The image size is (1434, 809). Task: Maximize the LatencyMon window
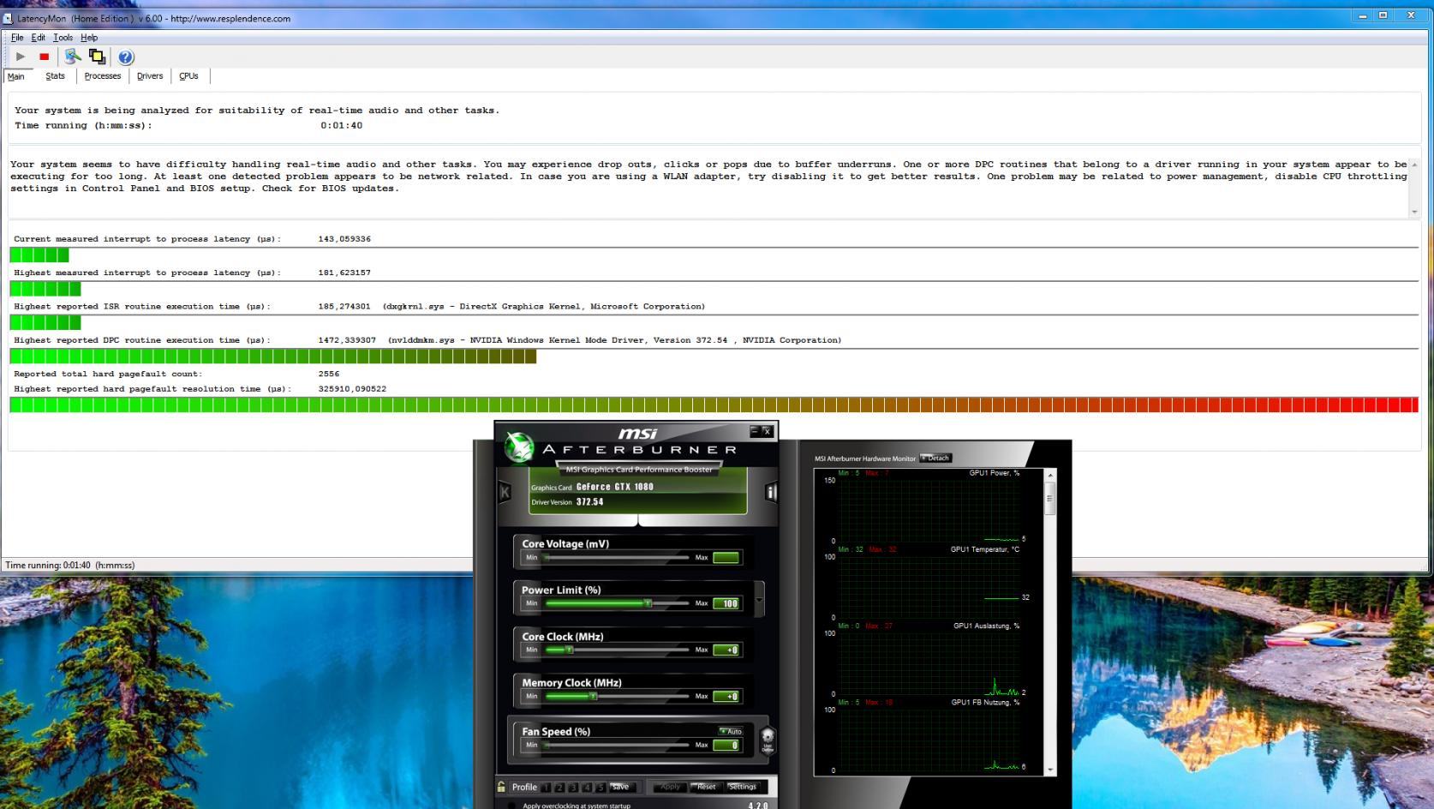pyautogui.click(x=1383, y=15)
